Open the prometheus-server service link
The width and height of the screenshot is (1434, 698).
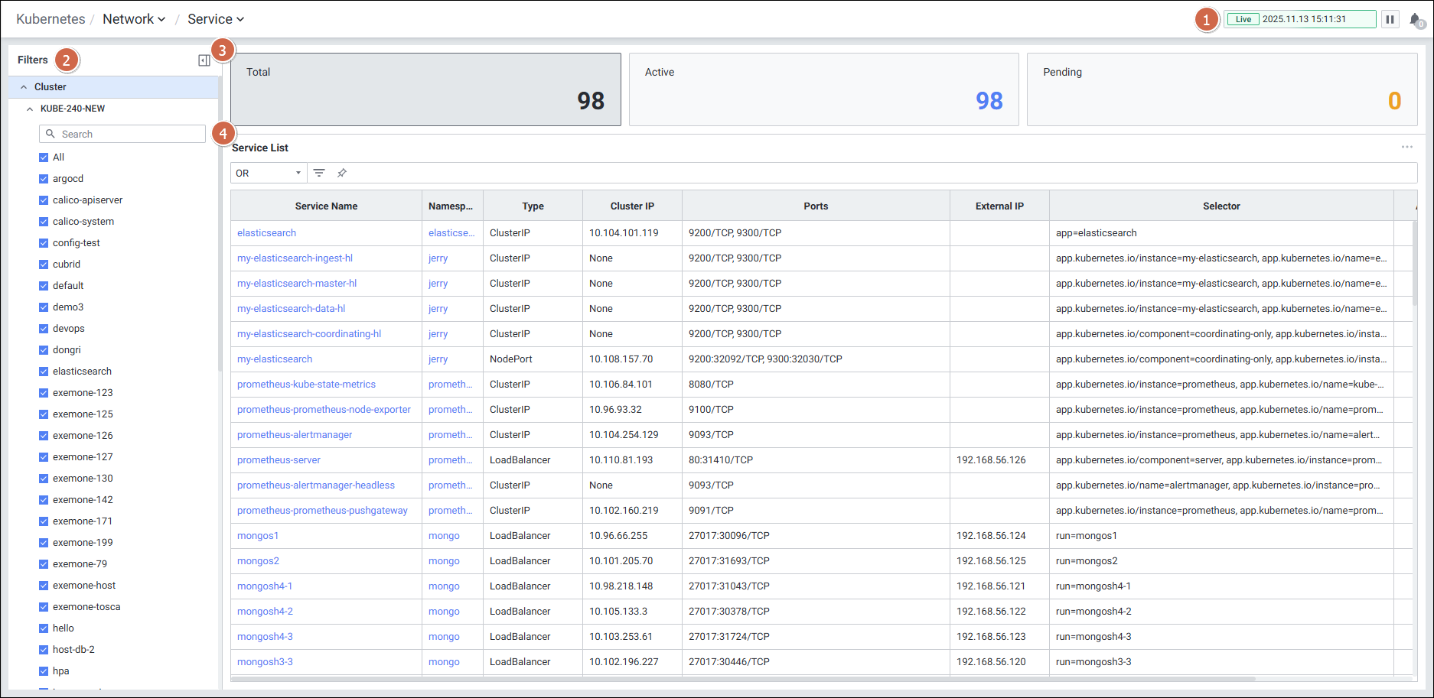tap(279, 460)
